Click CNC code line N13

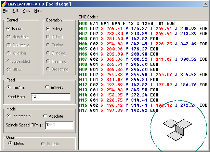119,90
